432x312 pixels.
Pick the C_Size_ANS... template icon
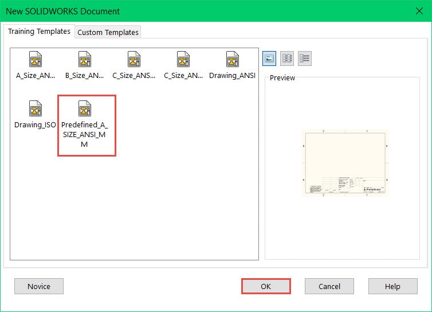[134, 60]
